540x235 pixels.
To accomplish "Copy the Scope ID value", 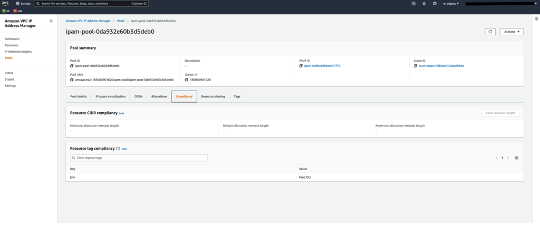I will tap(416, 66).
